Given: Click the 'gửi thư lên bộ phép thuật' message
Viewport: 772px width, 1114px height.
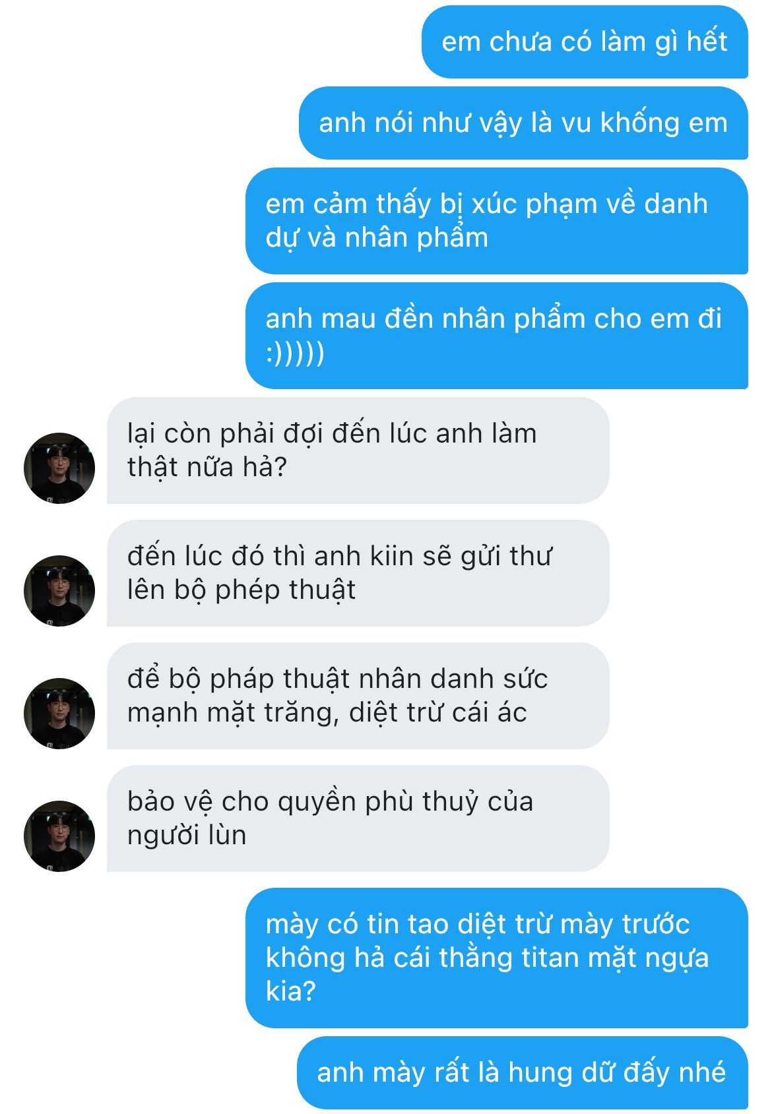Looking at the screenshot, I should (x=358, y=572).
